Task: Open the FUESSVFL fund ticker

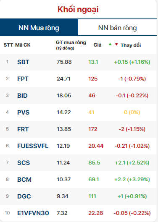Action: click(x=33, y=146)
